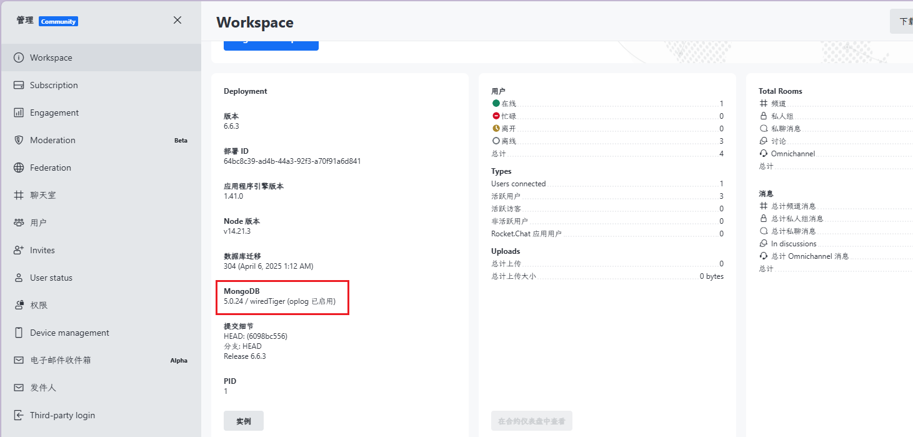Viewport: 913px width, 437px height.
Task: Click the 总计私人组消息 lock icon
Action: 763,218
